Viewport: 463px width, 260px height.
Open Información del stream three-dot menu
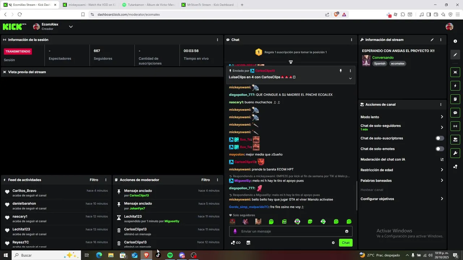click(441, 40)
